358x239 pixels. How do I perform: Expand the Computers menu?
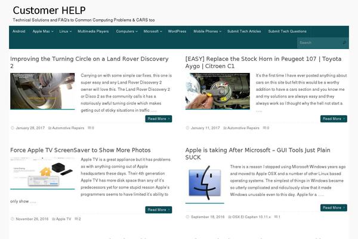click(x=126, y=31)
